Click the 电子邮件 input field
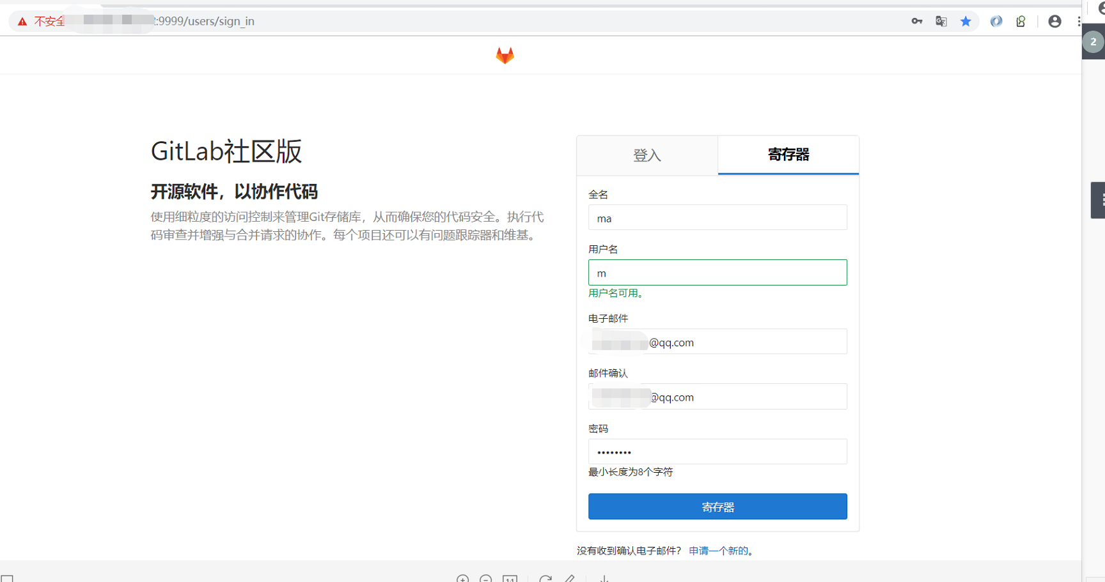 pyautogui.click(x=717, y=342)
